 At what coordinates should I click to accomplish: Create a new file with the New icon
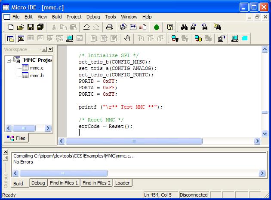click(11, 27)
